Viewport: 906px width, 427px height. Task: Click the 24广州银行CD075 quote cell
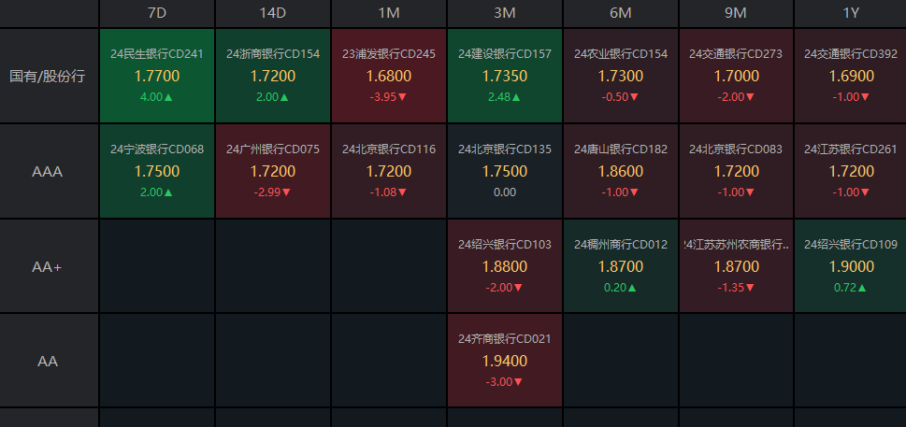[273, 171]
